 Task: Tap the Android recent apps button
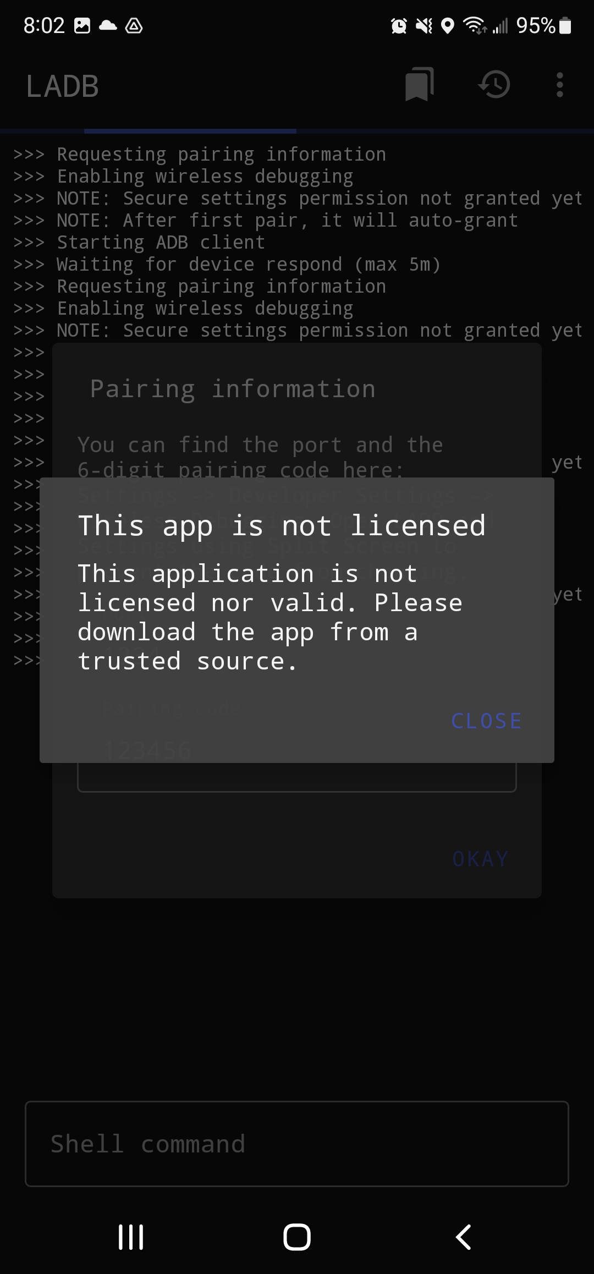(131, 1237)
